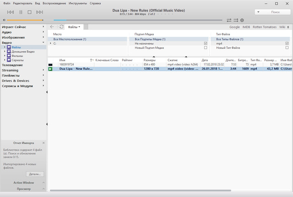Pause the playing video

21,12
